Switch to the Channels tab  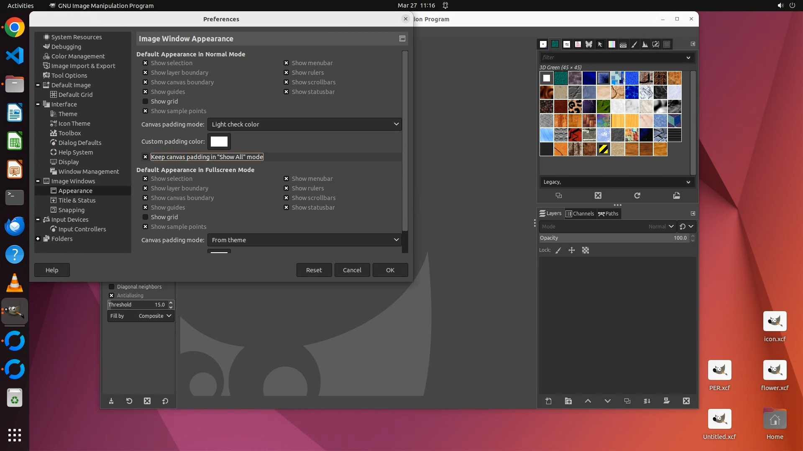pos(580,213)
